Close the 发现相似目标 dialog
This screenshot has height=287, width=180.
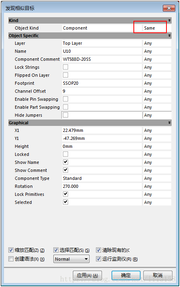click(x=169, y=8)
